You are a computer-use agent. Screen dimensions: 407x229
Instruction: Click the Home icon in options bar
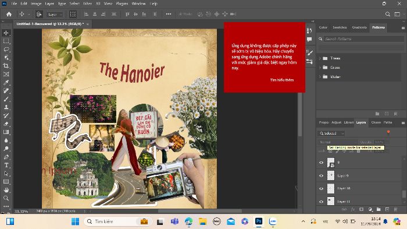pos(9,14)
